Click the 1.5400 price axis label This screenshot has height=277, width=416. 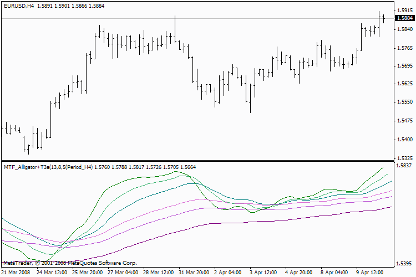tap(403, 139)
